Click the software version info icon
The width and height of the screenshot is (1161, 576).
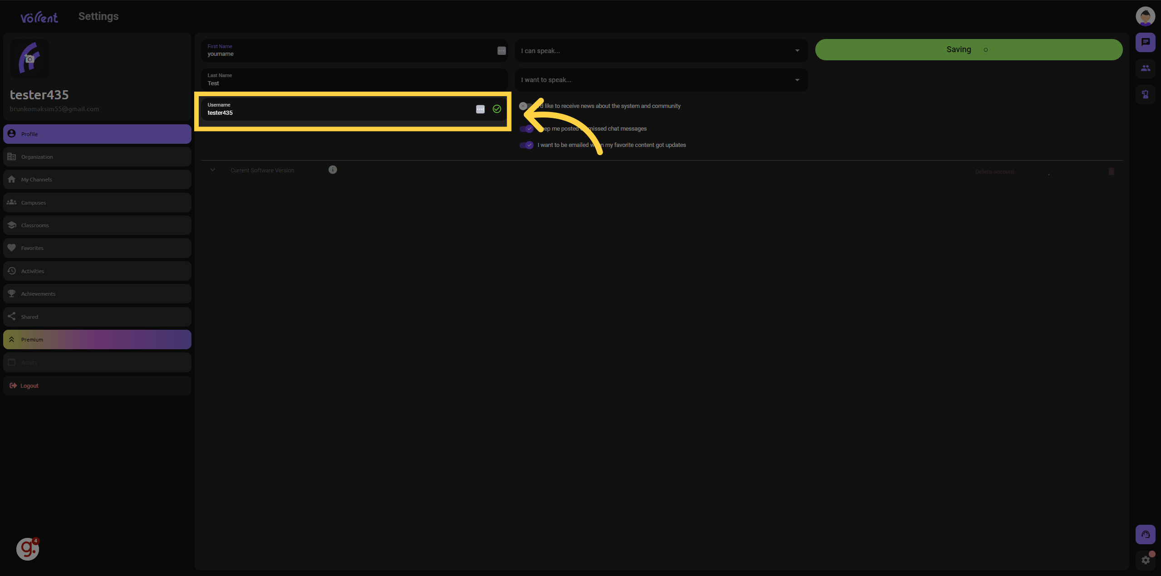tap(333, 170)
